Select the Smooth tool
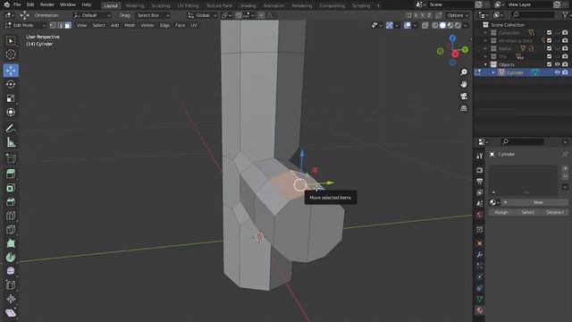This screenshot has height=322, width=572. 11,271
